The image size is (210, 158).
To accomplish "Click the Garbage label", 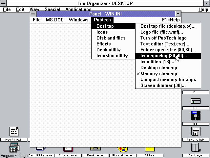I will 196,155.
